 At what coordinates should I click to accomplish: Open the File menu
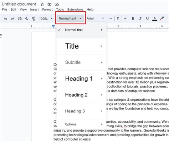(5, 10)
